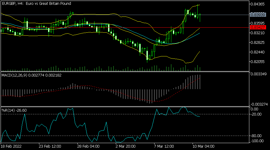Click the red price label 0.83427
This screenshot has height=150, width=270.
(x=258, y=27)
